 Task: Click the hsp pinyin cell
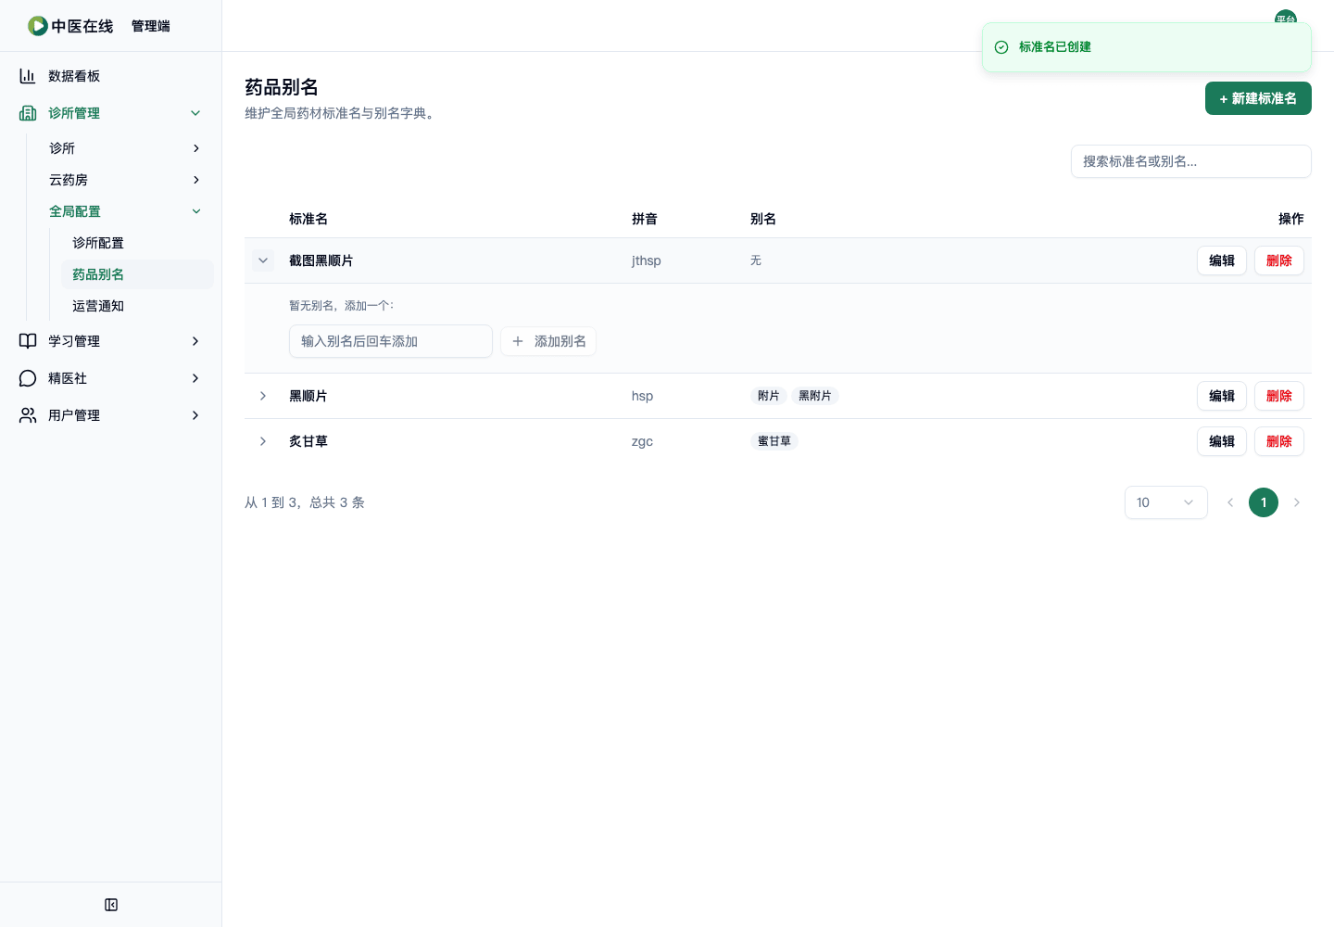coord(642,396)
